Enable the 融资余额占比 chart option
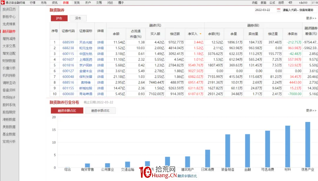The width and height of the screenshot is (318, 181). point(67,110)
